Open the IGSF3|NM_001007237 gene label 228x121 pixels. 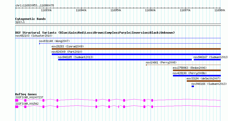tap(29, 97)
